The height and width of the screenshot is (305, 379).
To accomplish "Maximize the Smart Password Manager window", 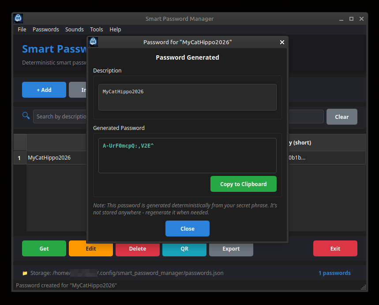I will [351, 19].
